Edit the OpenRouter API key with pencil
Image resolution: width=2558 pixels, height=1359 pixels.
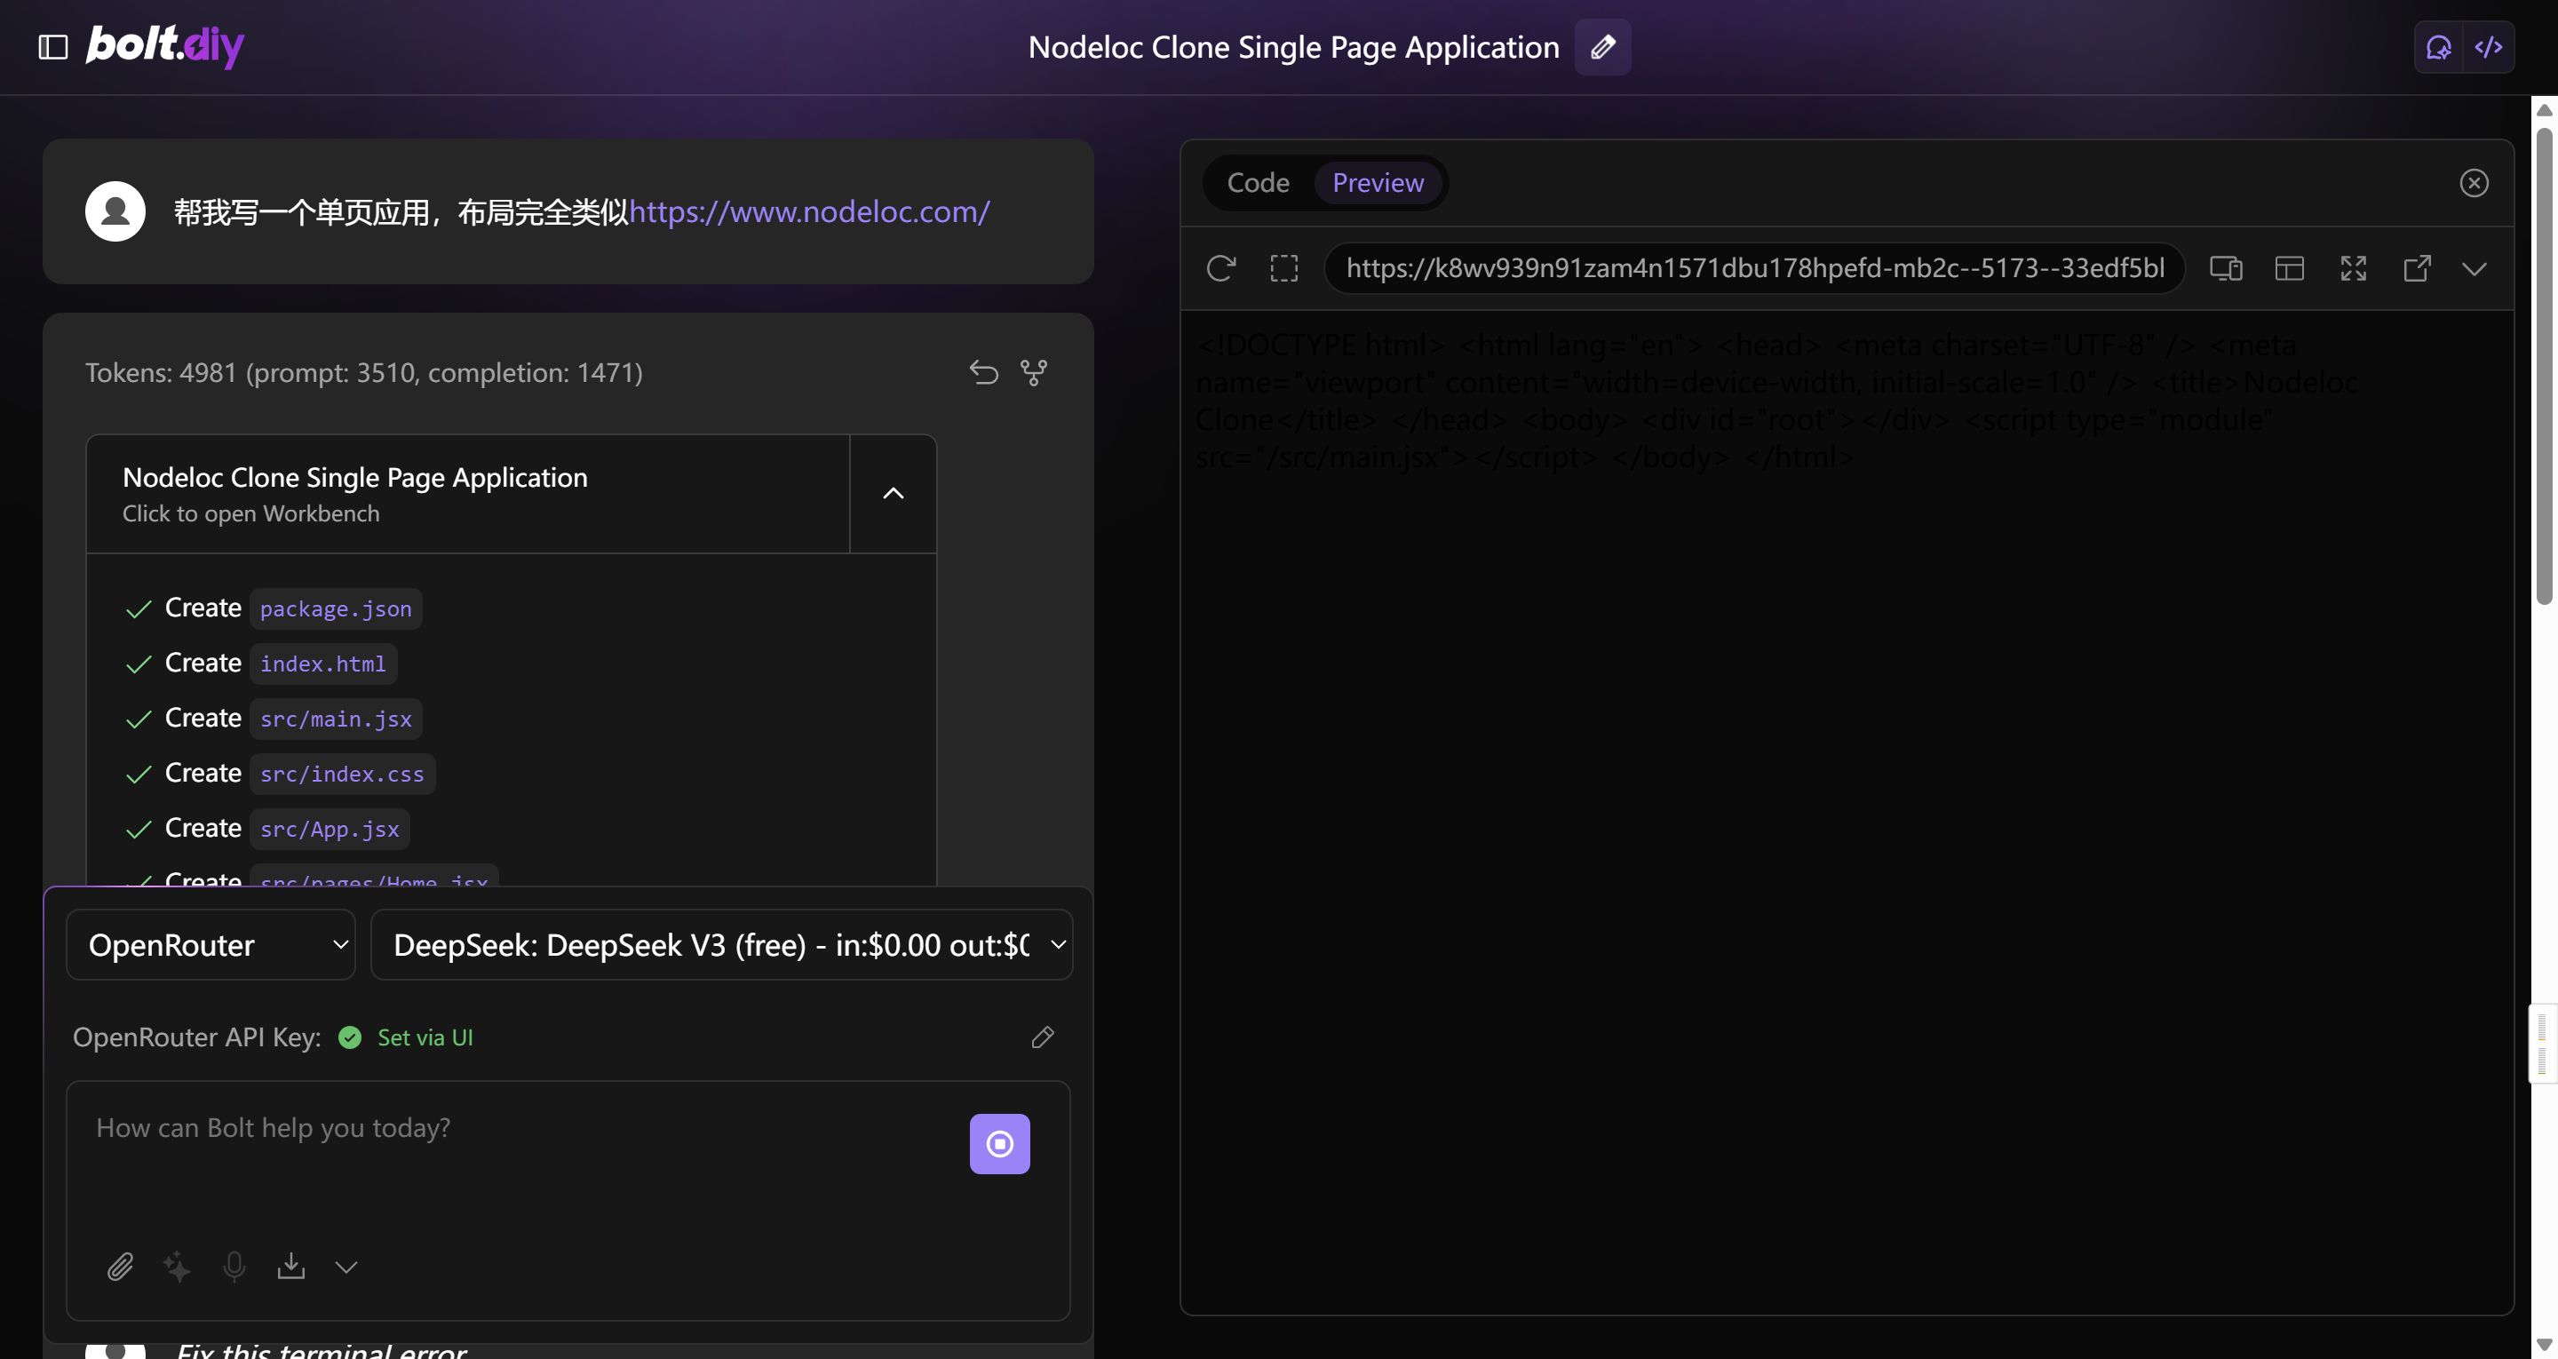pyautogui.click(x=1042, y=1037)
